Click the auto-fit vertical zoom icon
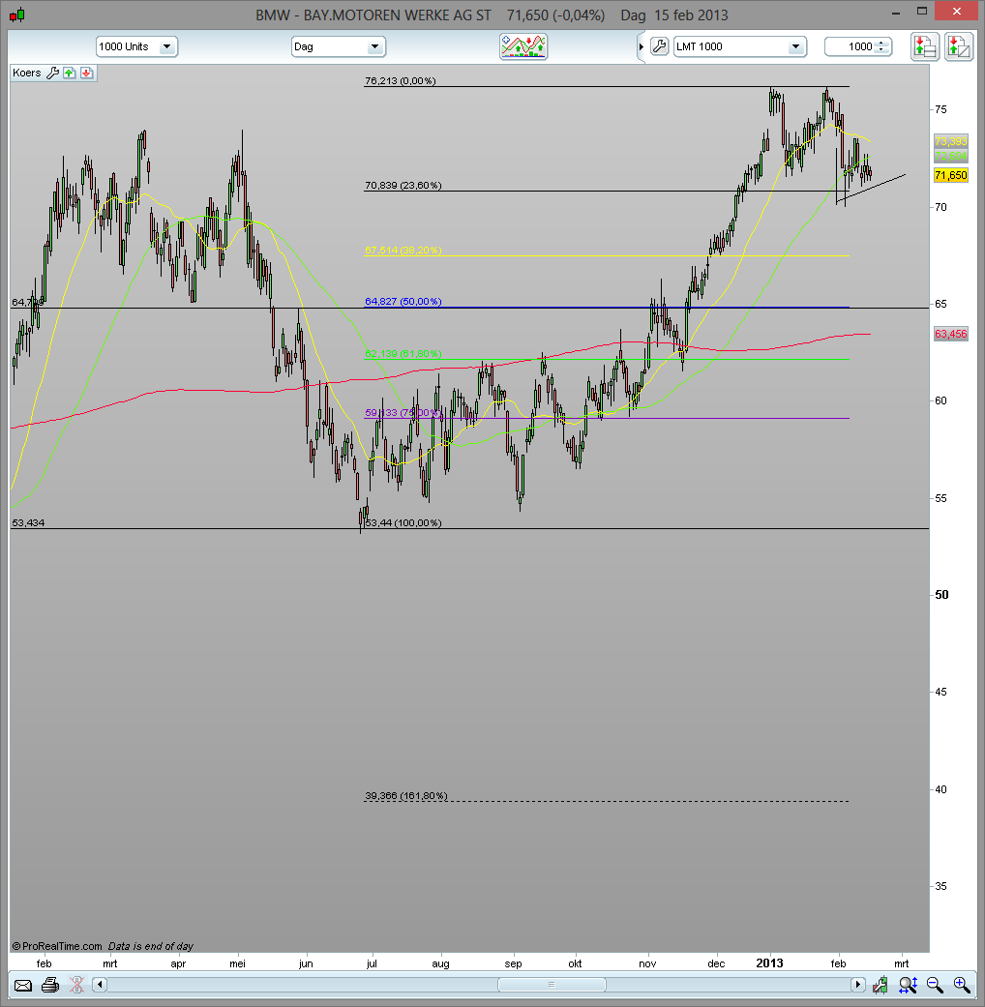Screen dimensions: 985x1007 pyautogui.click(x=908, y=985)
